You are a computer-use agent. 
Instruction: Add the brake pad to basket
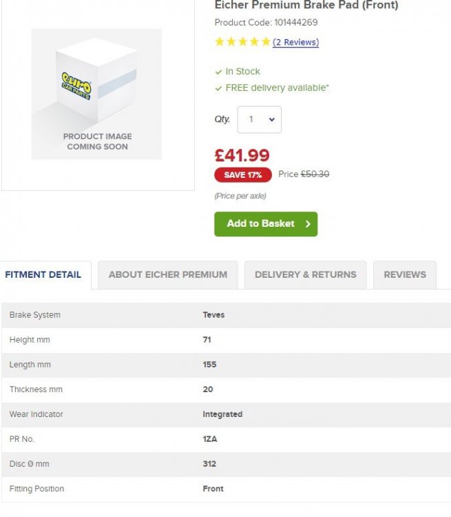coord(266,224)
